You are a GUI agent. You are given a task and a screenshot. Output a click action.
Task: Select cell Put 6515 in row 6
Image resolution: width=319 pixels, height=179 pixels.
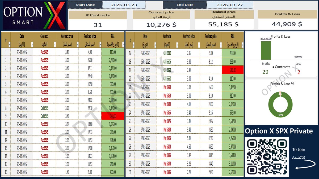[x=44, y=92]
